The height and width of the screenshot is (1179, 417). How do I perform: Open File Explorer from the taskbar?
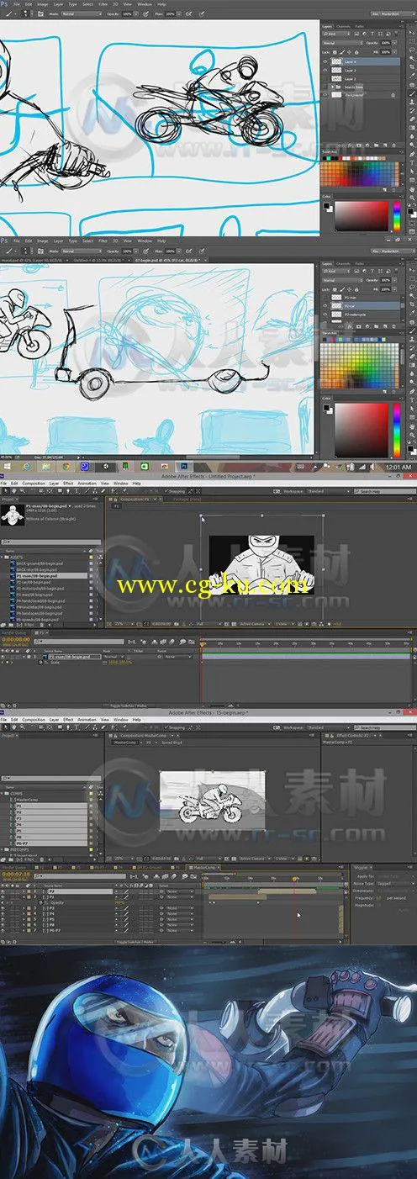pos(45,465)
